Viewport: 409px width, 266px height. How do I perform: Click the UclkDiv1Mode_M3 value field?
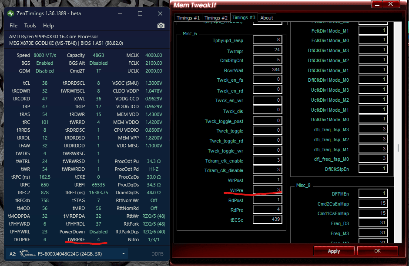[373, 90]
